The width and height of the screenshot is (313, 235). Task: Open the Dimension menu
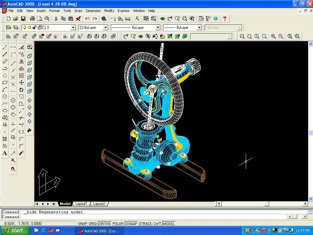point(93,11)
